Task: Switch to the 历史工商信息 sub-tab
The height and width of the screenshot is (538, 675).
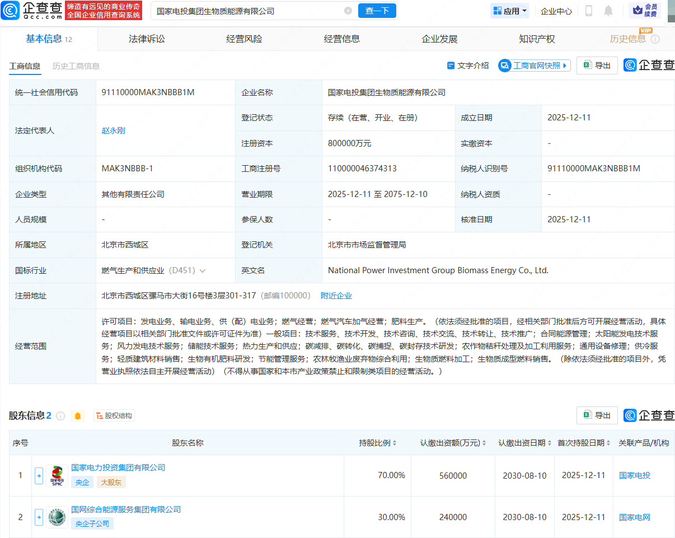Action: [x=76, y=66]
